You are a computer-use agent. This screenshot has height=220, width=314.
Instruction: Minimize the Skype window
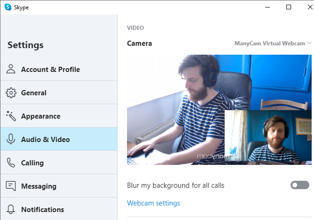tap(268, 7)
